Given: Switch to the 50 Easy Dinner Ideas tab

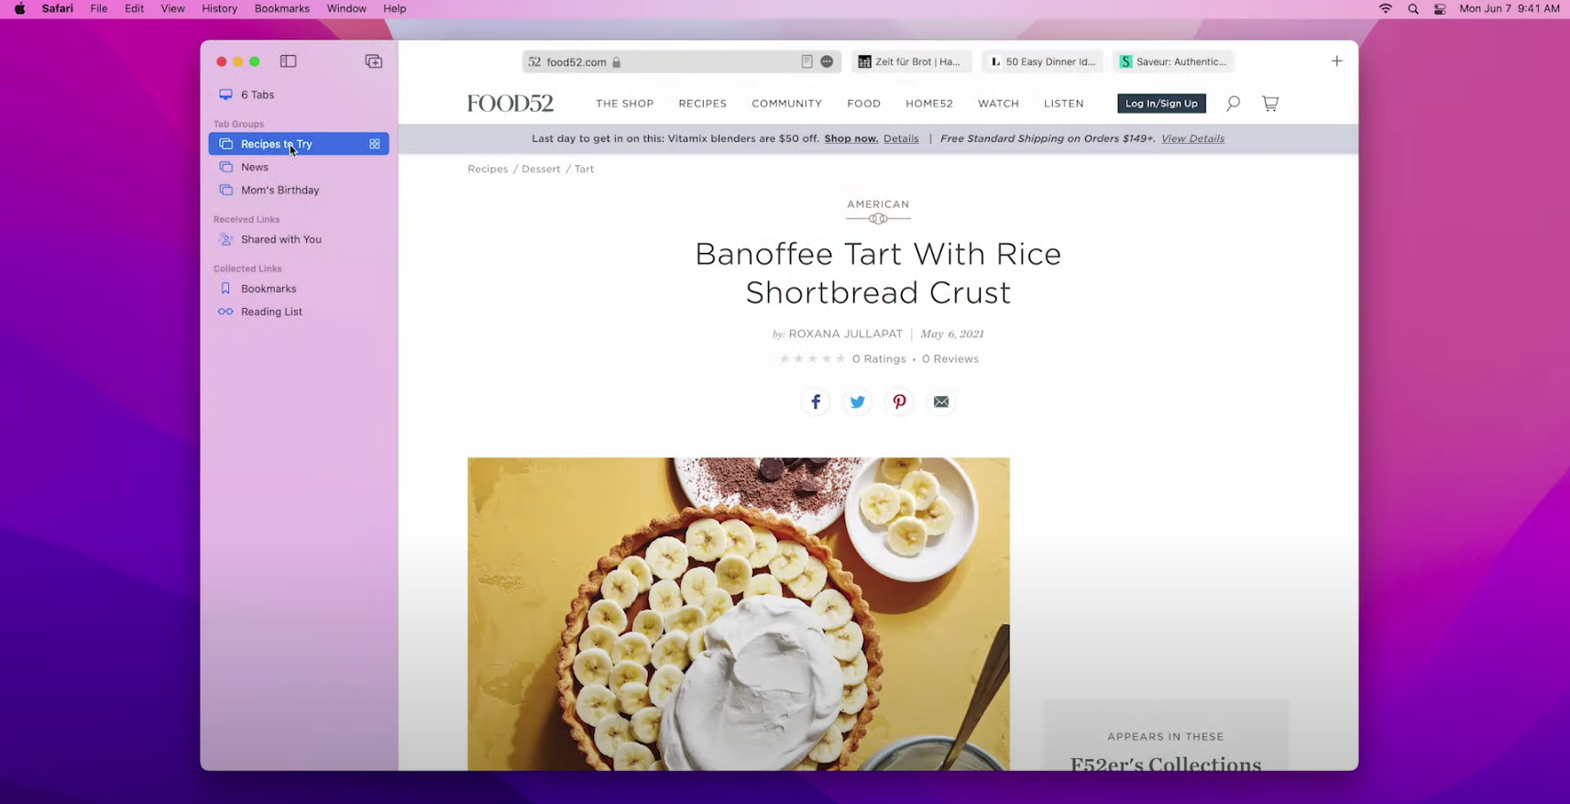Looking at the screenshot, I should 1042,61.
